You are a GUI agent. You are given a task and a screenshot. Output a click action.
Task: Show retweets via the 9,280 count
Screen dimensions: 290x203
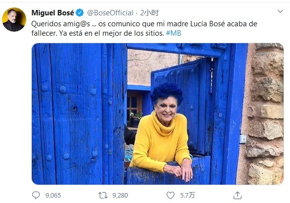pos(120,196)
